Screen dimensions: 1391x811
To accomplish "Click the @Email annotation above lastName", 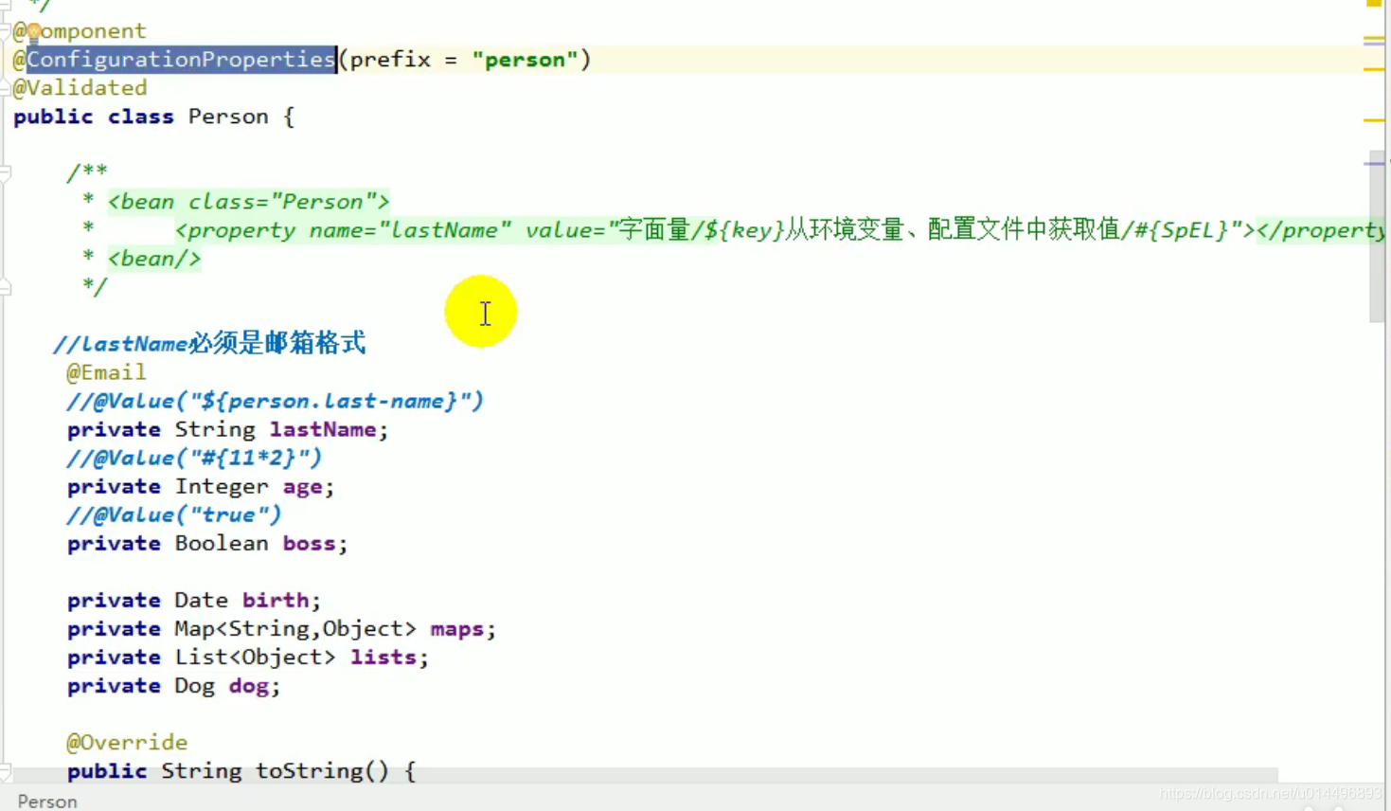I will coord(105,371).
